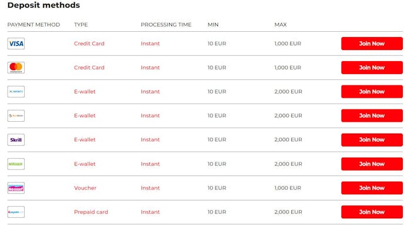
Task: Click Instant in the Skrill row
Action: coord(150,140)
